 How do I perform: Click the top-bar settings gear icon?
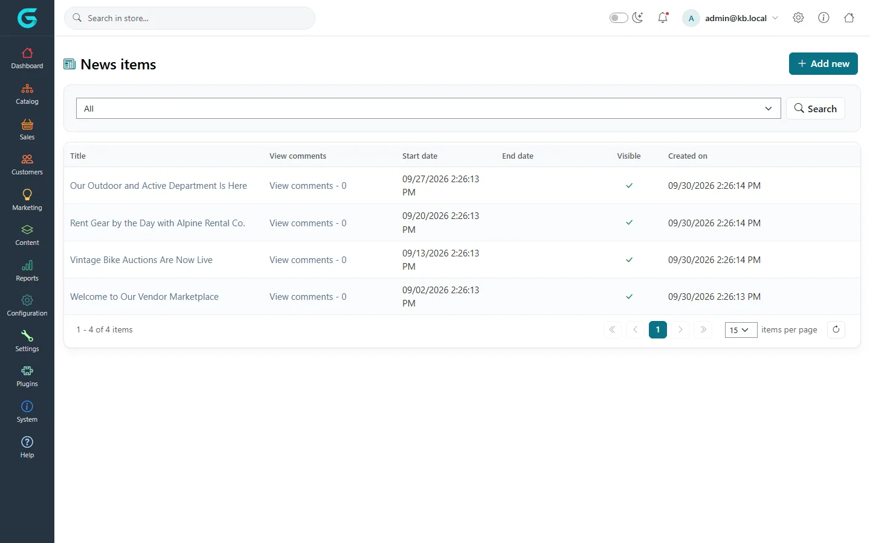[798, 18]
